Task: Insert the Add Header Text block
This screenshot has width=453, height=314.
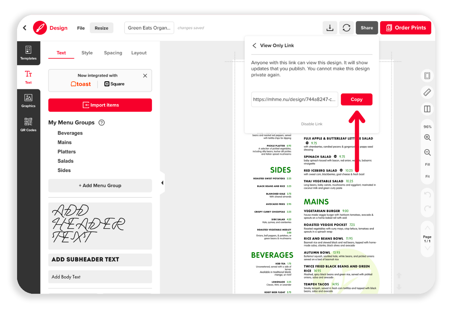Action: [100, 226]
